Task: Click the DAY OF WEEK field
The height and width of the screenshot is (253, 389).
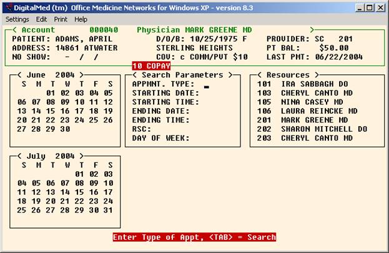Action: 215,138
